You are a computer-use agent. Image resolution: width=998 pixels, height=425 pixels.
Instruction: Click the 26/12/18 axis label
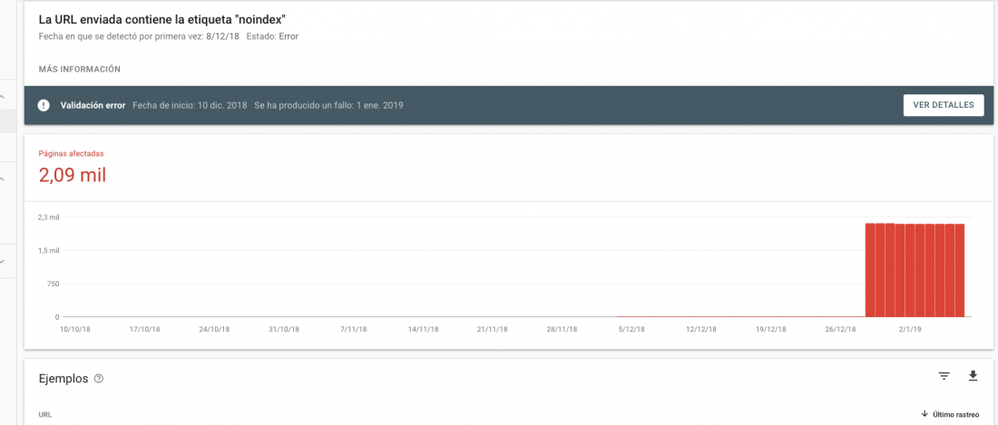[840, 330]
